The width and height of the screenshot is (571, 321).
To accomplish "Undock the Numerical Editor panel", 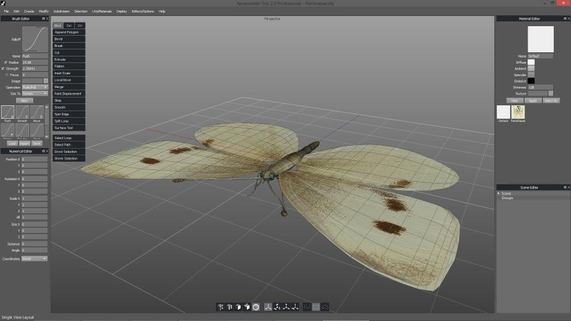I will (x=43, y=151).
